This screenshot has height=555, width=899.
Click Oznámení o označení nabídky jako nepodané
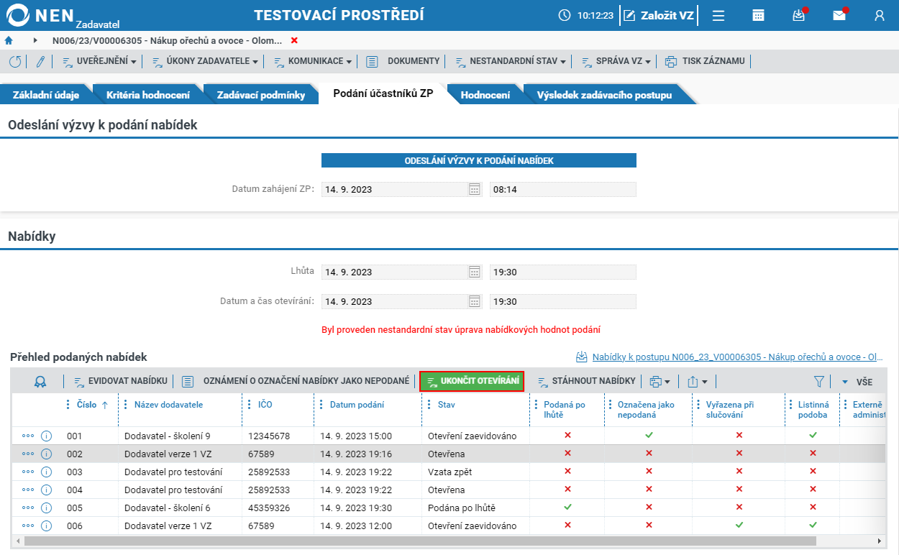(296, 381)
